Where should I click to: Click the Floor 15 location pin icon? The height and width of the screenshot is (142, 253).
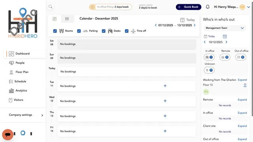pyautogui.click(x=245, y=85)
